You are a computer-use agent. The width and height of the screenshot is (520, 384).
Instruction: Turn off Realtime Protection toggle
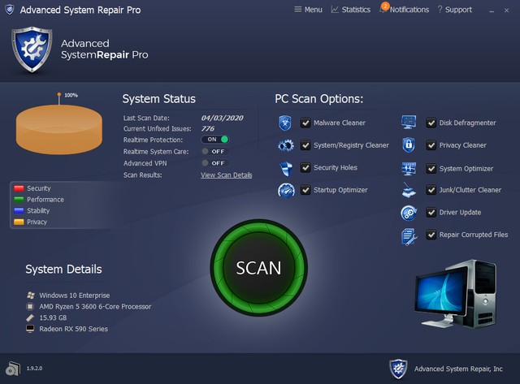(x=215, y=140)
